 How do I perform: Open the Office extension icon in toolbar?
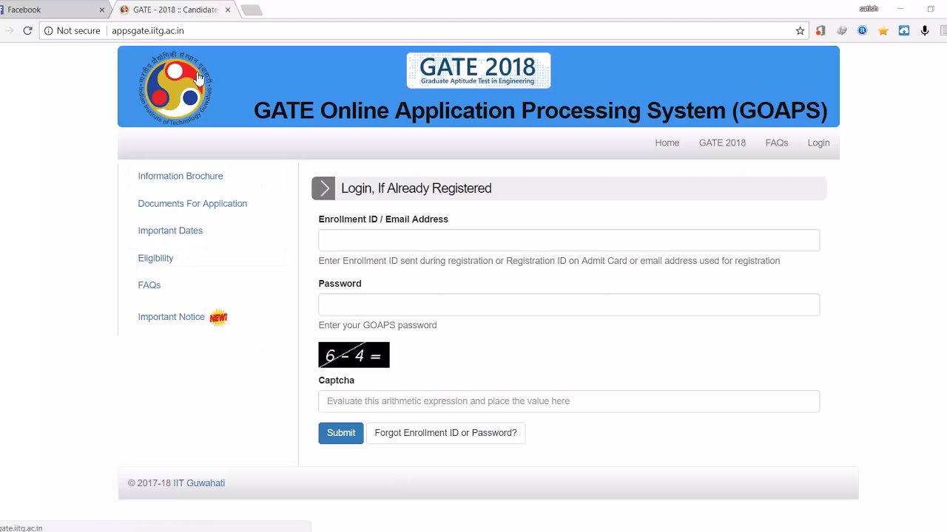pos(820,30)
